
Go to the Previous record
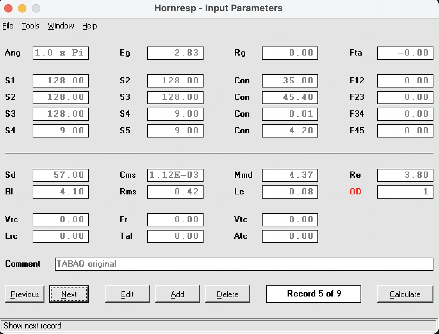pos(25,294)
